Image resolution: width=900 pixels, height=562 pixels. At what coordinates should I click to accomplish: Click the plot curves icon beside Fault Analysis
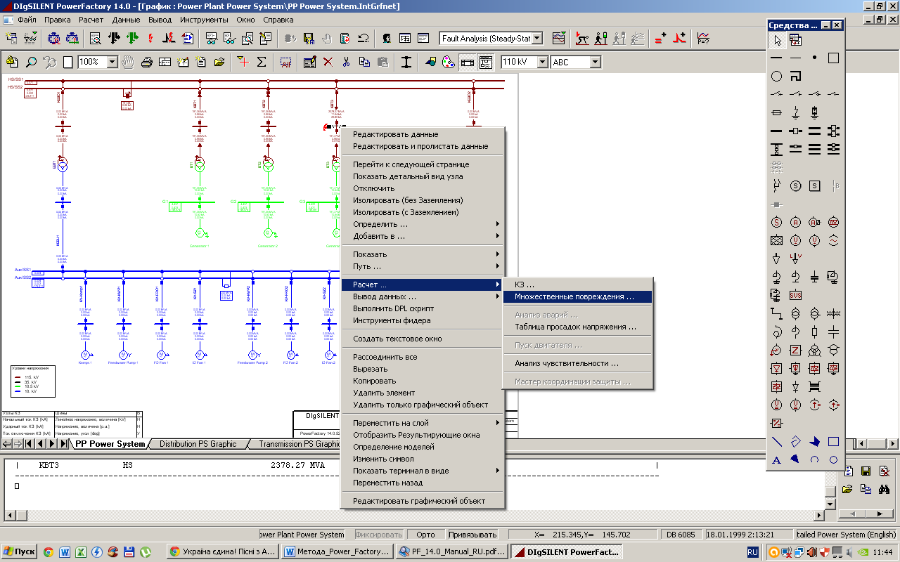click(x=559, y=38)
